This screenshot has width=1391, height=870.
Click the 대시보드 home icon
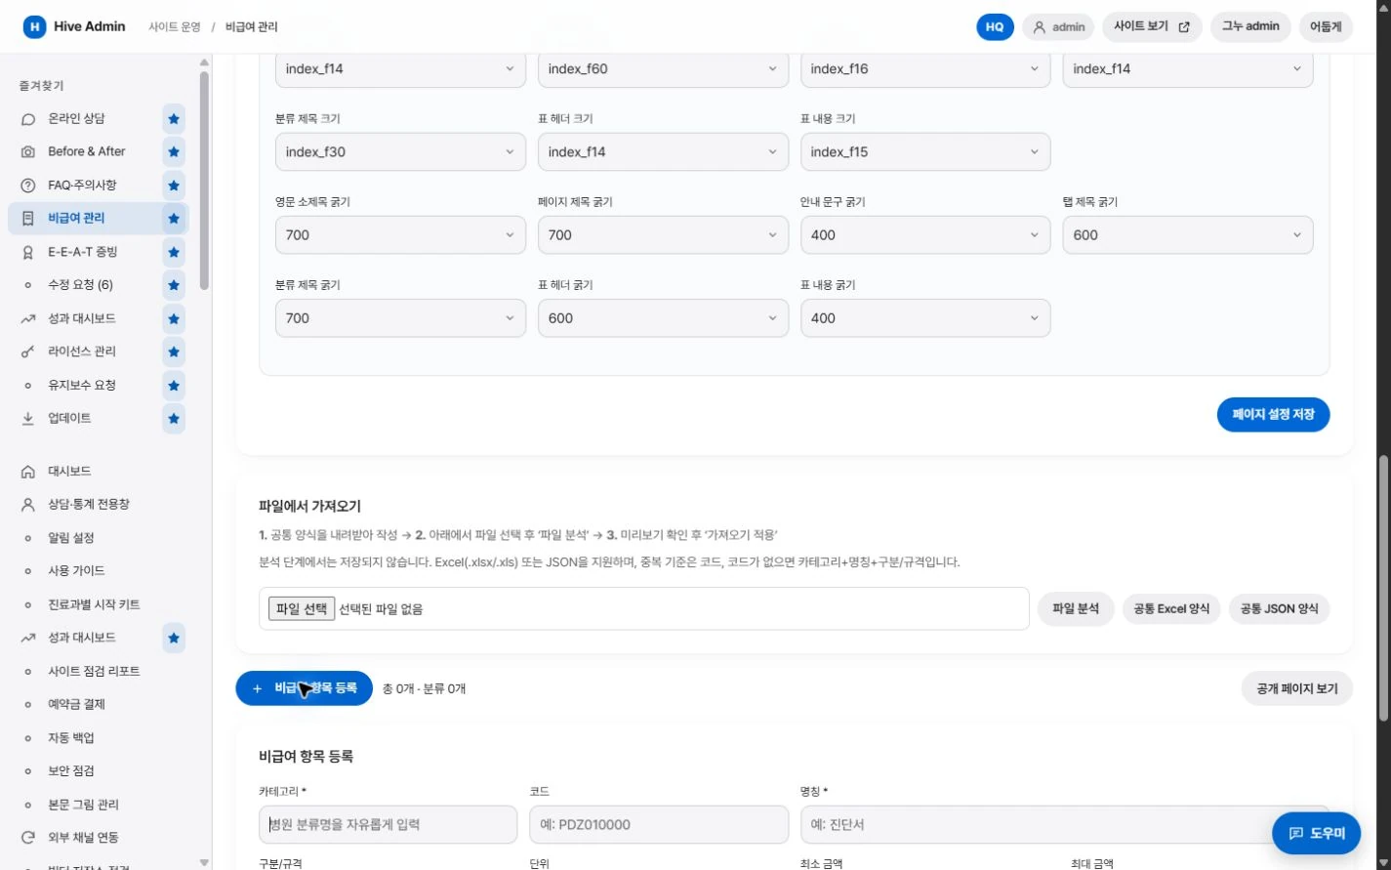click(28, 472)
